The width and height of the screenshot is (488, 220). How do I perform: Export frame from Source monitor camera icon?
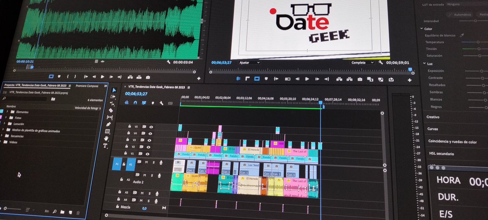tap(148, 77)
